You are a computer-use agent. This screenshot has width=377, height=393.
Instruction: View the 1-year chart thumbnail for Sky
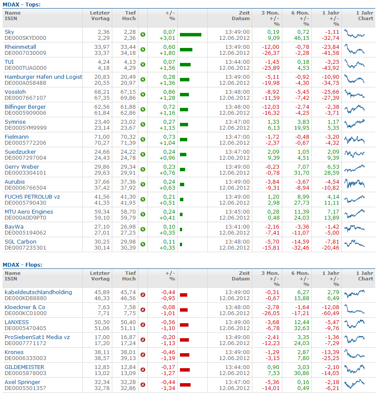click(354, 34)
